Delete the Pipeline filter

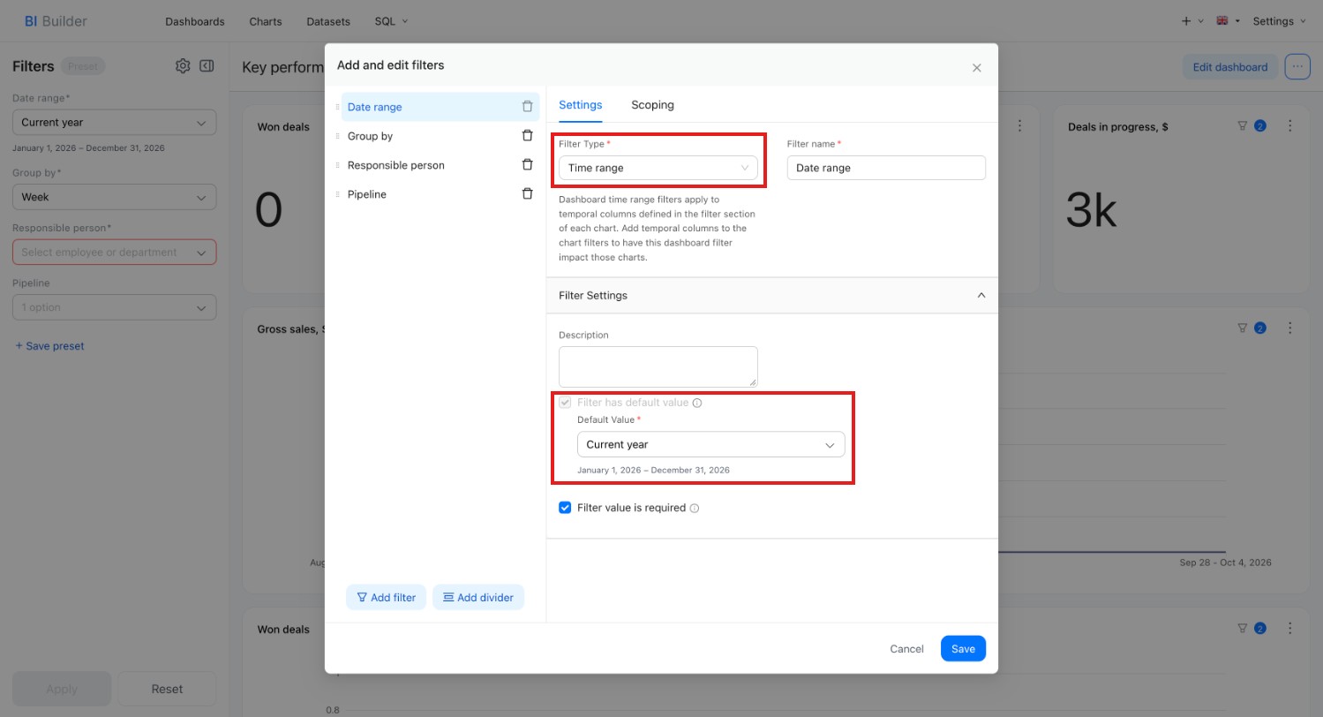(528, 194)
